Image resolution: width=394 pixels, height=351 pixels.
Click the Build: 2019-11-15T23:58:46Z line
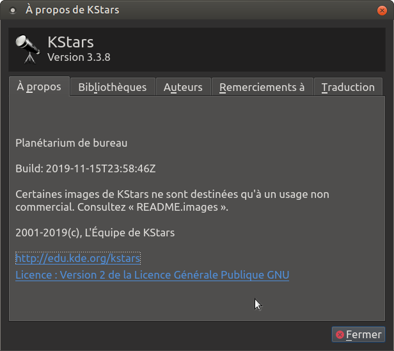(86, 168)
